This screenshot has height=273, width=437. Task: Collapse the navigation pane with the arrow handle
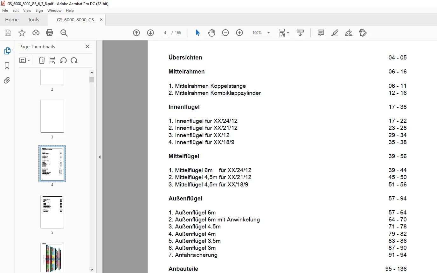point(100,157)
